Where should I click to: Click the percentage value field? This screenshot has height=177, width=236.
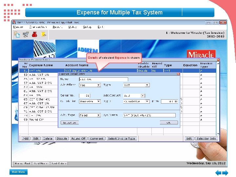coord(169,101)
